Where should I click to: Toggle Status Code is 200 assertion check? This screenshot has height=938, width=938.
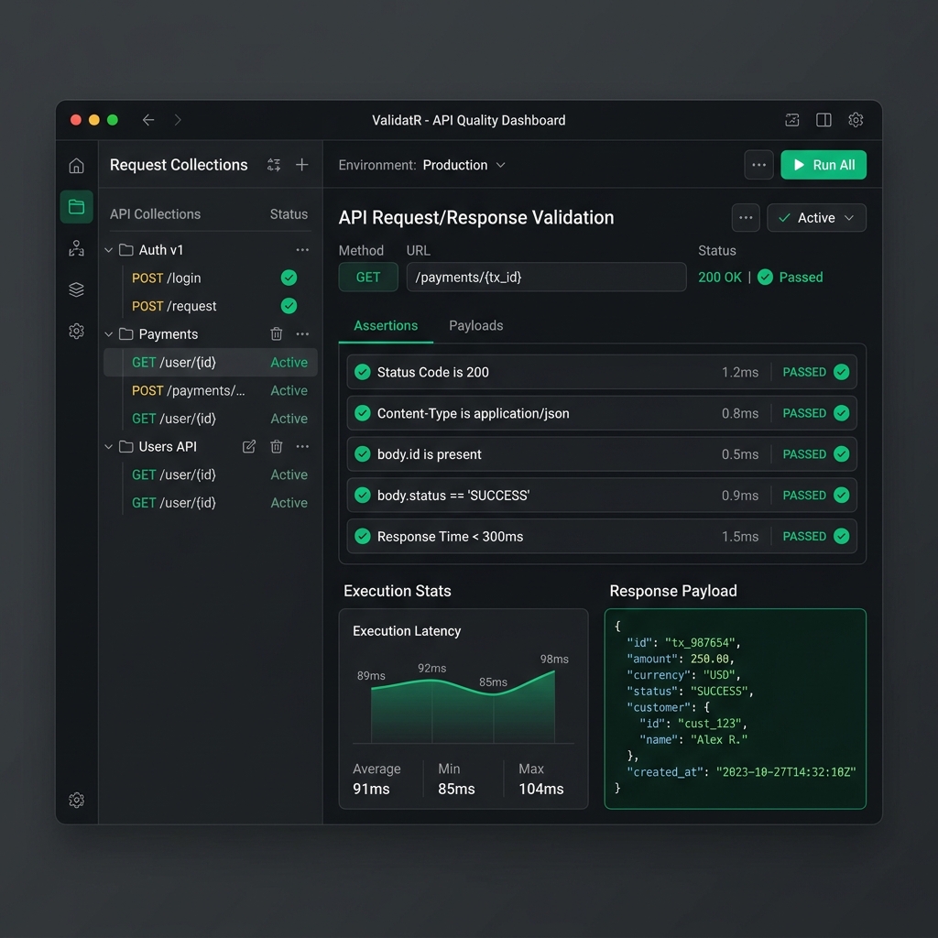363,372
